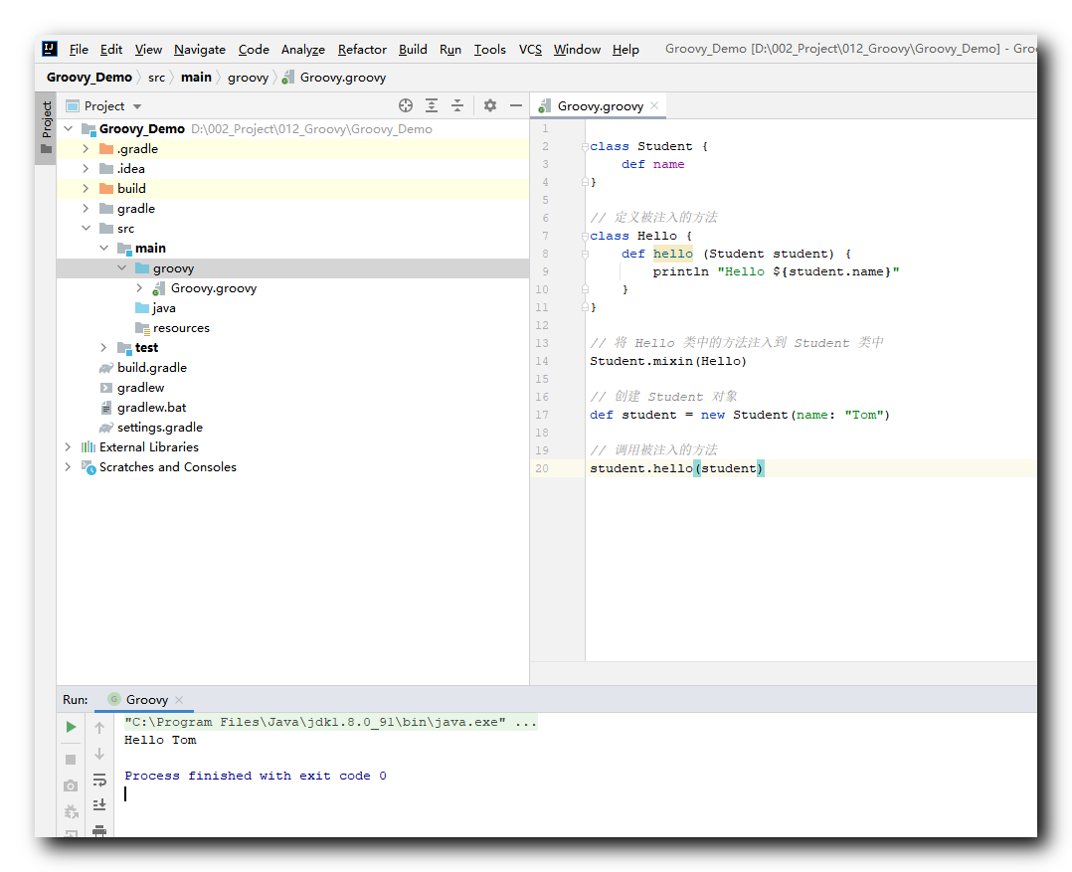
Task: Expand the test folder
Action: (103, 348)
